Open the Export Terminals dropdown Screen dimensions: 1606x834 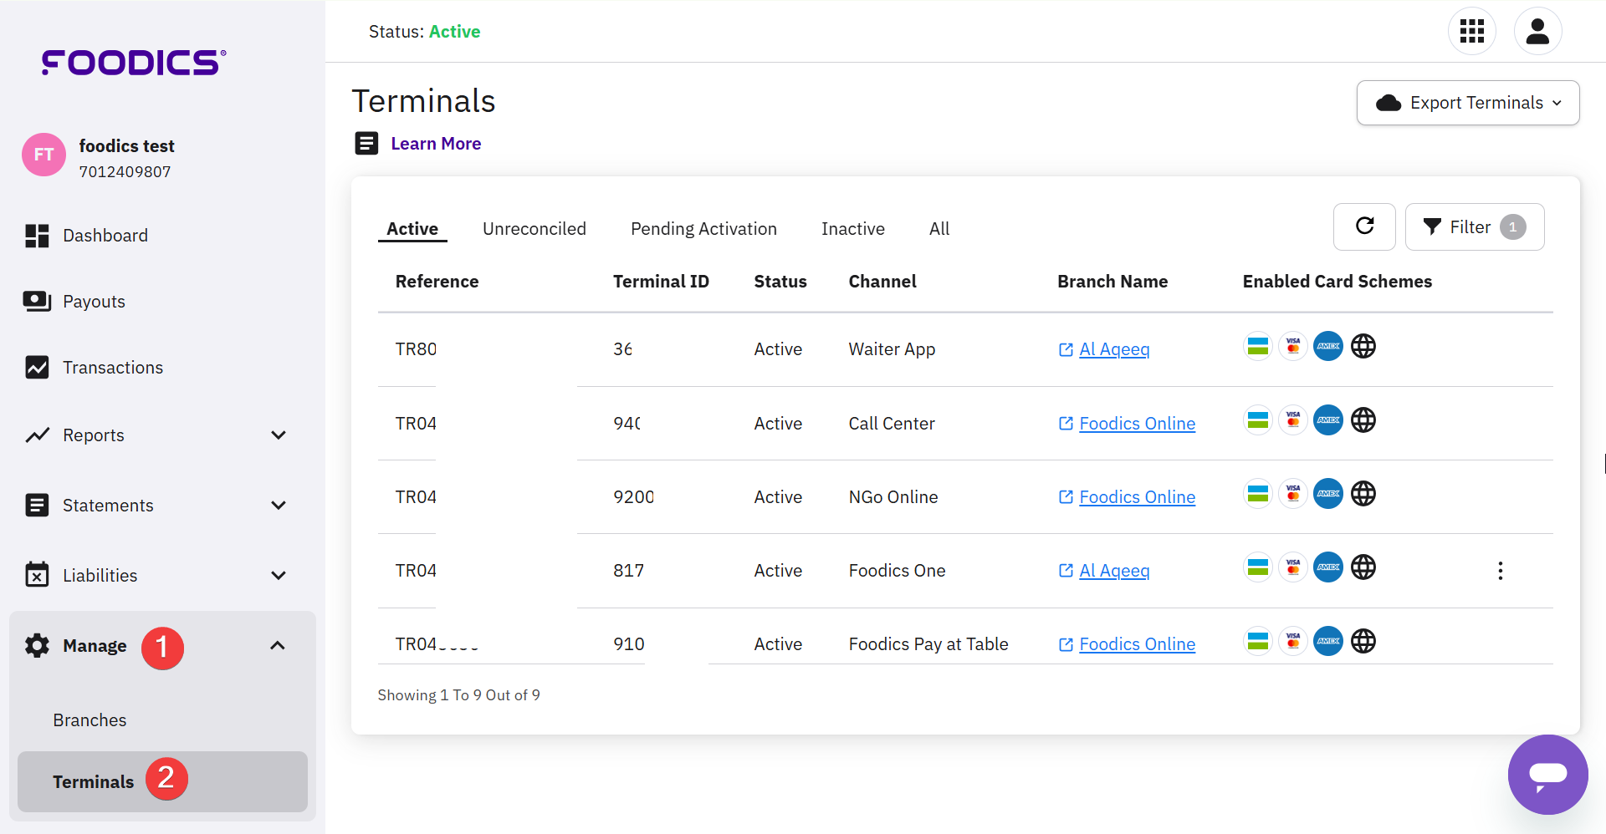point(1468,103)
